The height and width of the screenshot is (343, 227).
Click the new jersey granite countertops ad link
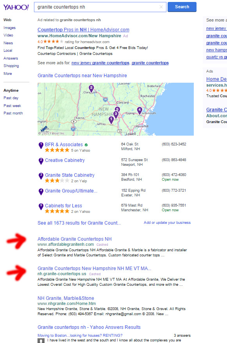point(100,63)
